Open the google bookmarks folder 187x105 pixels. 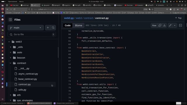pos(17,13)
